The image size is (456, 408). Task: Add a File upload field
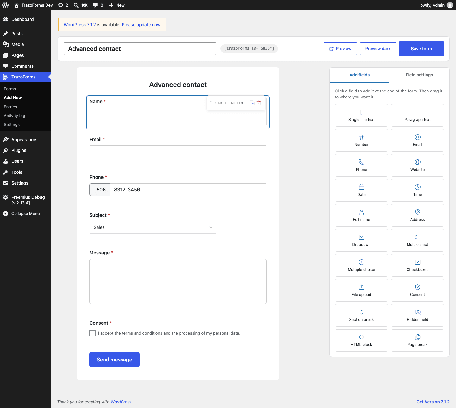click(x=361, y=290)
